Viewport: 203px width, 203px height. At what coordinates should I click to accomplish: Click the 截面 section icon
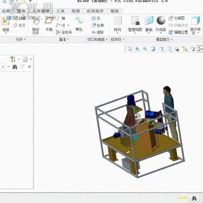click(x=149, y=21)
